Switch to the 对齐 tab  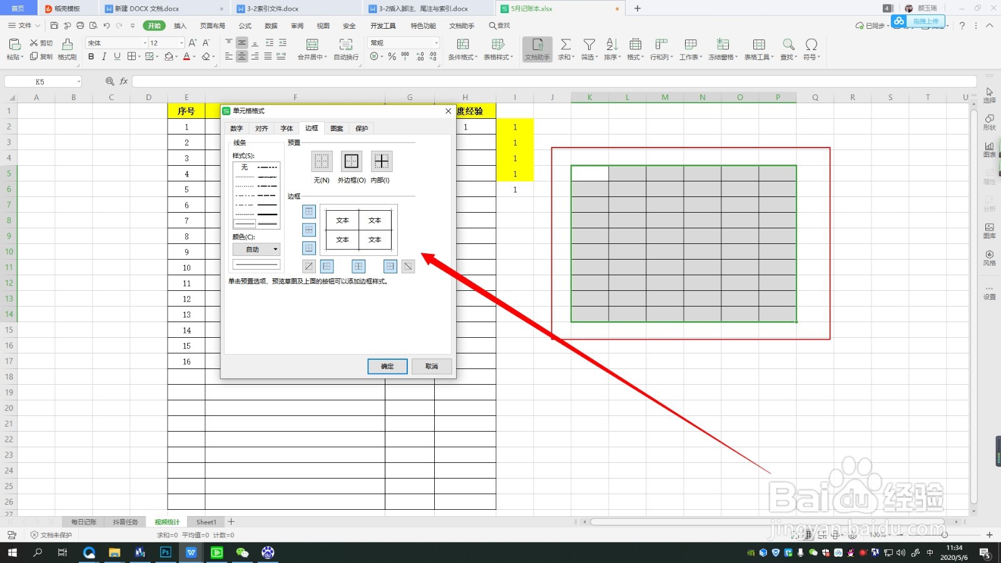pyautogui.click(x=262, y=128)
